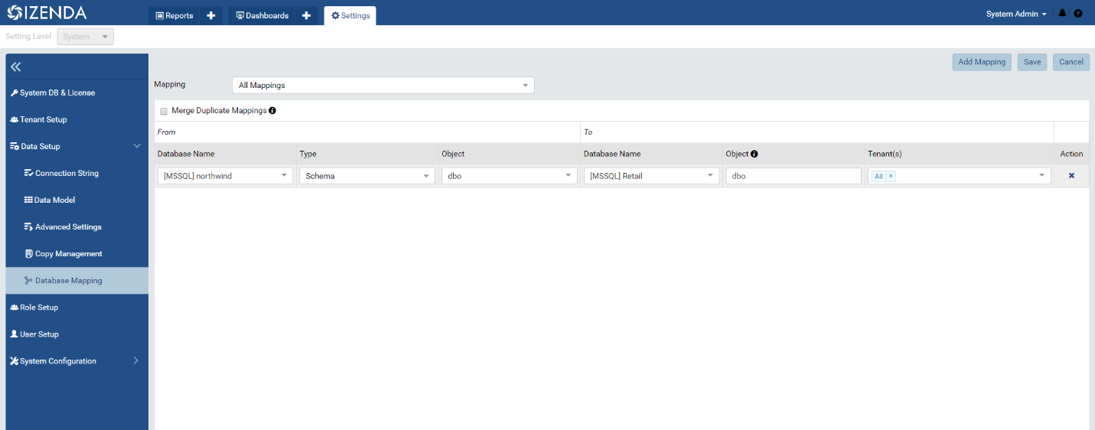Viewport: 1095px width, 430px height.
Task: Collapse the sidebar with double-chevron icon
Action: [x=16, y=67]
